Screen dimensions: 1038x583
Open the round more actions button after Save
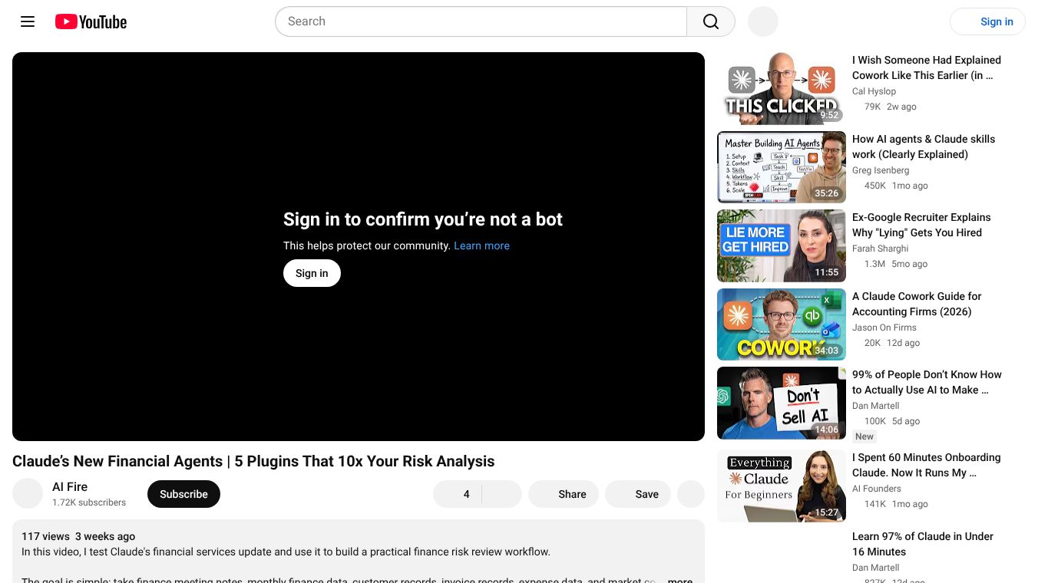(x=691, y=494)
